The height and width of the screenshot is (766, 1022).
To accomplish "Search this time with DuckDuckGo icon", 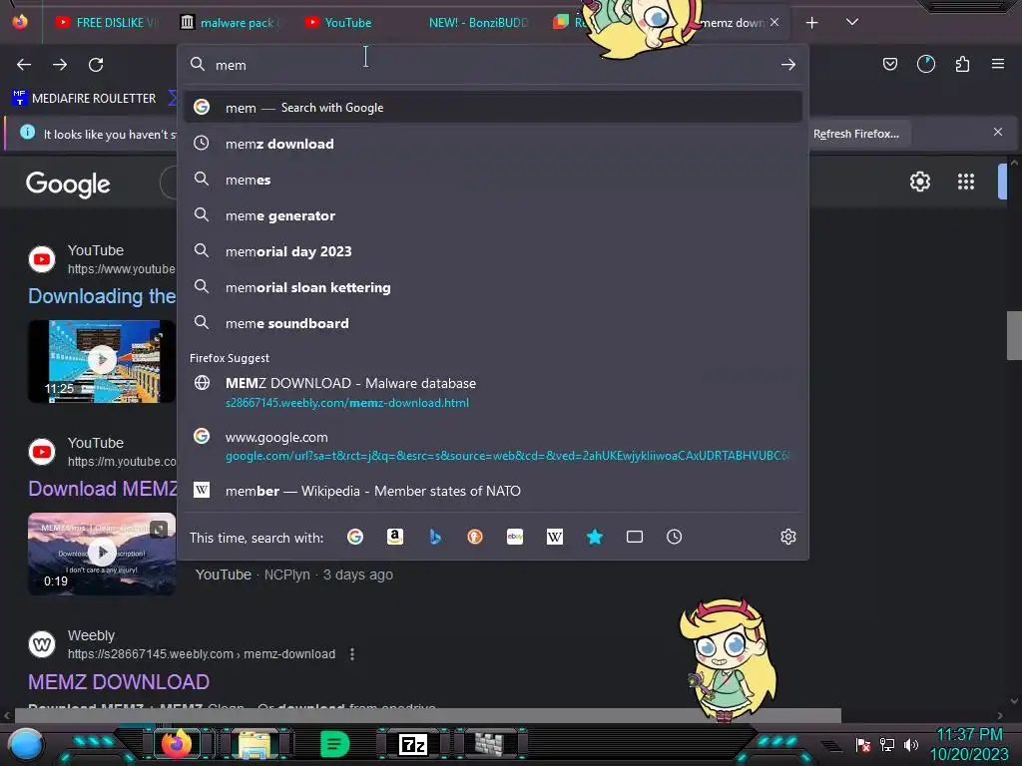I will click(474, 537).
